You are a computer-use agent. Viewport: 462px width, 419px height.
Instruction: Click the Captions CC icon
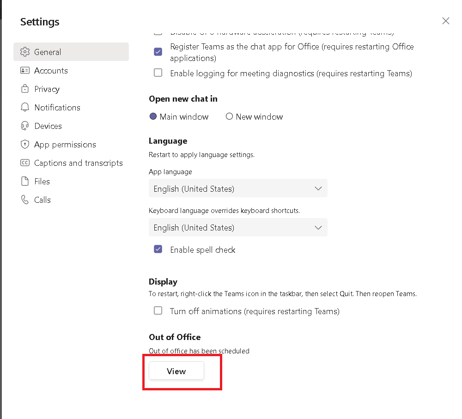click(x=25, y=163)
